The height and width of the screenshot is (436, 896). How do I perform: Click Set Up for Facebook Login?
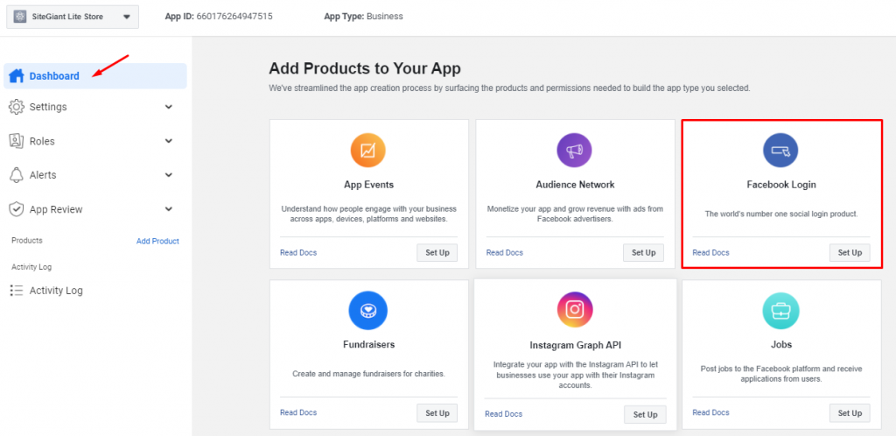pyautogui.click(x=850, y=252)
